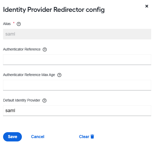Click the Authenticator Reference Max Age help icon
Screen dimensions: 154x143
[x=59, y=75]
